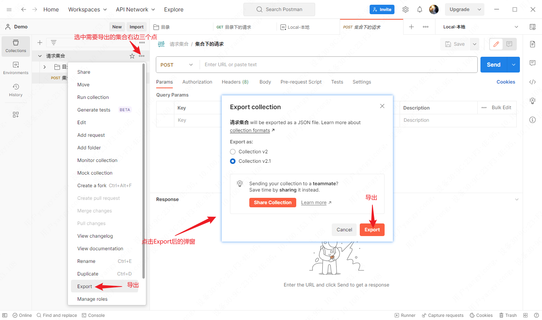Open the API Network dropdown

[x=135, y=9]
